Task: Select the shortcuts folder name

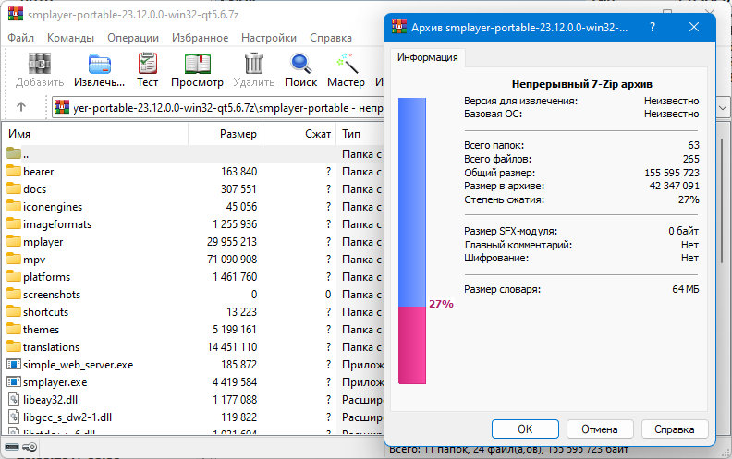Action: click(x=46, y=311)
